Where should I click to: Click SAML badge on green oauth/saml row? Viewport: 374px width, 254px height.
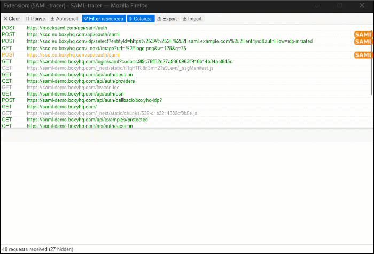point(363,35)
